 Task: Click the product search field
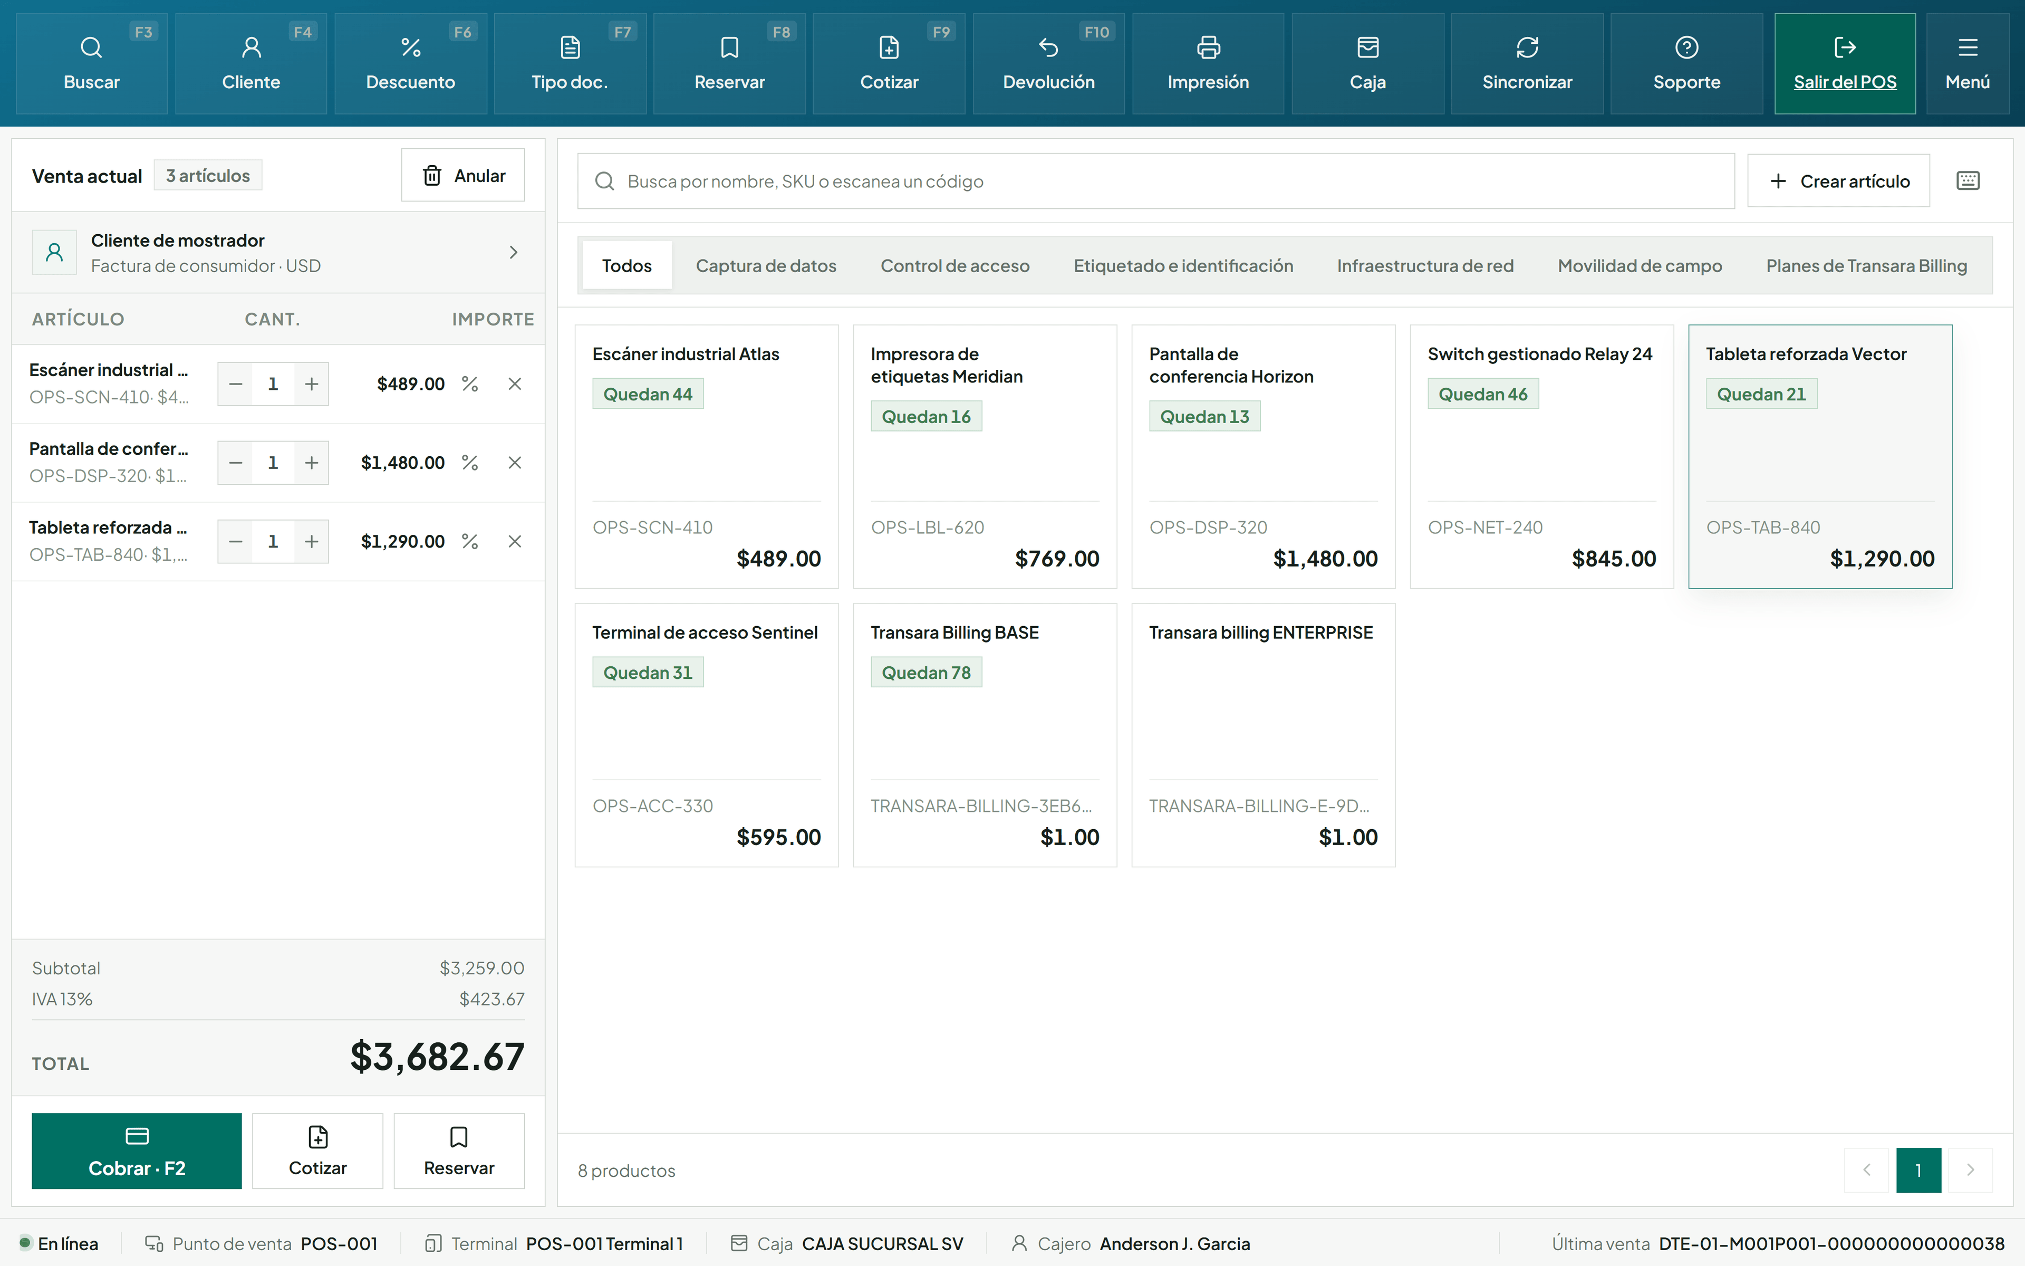(x=1155, y=181)
